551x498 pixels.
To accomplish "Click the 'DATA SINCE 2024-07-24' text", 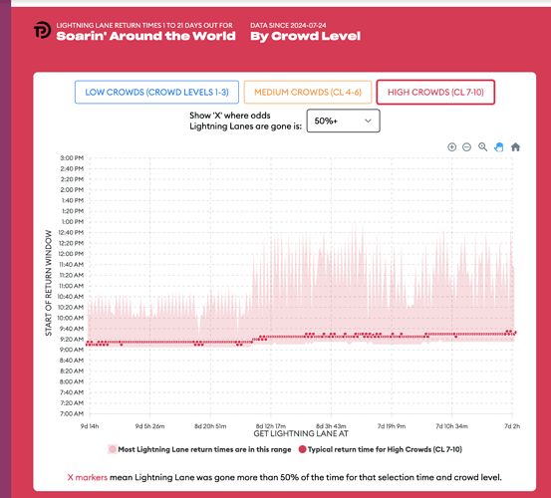I will click(288, 25).
